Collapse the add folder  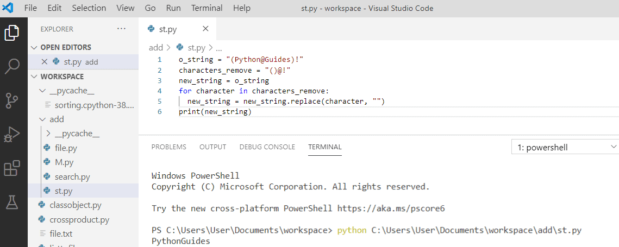tap(43, 119)
